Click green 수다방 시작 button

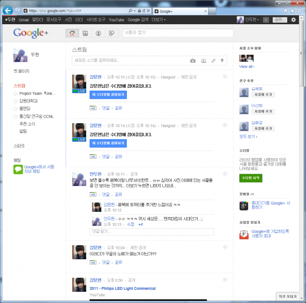point(251,178)
